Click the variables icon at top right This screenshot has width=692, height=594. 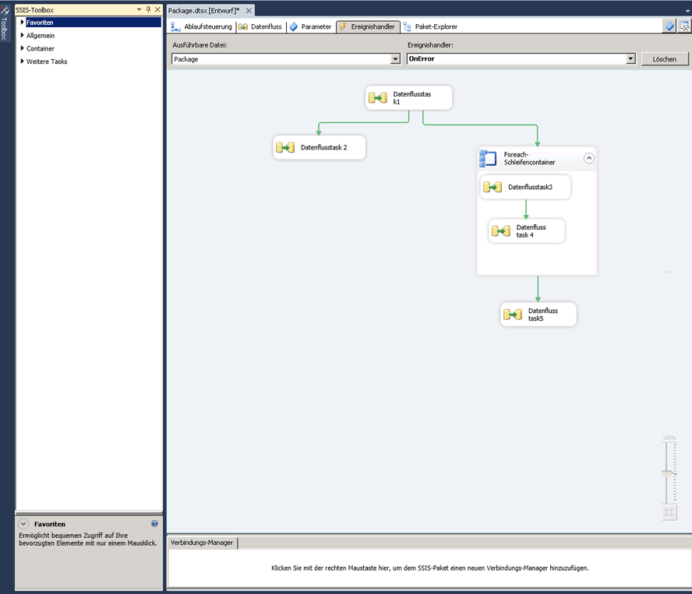click(x=669, y=26)
